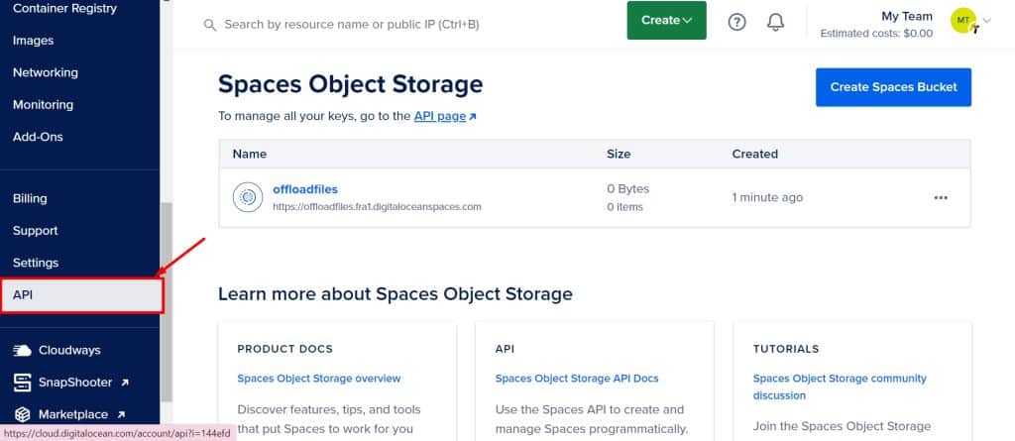Open Spaces Object Storage community discussion link

840,386
